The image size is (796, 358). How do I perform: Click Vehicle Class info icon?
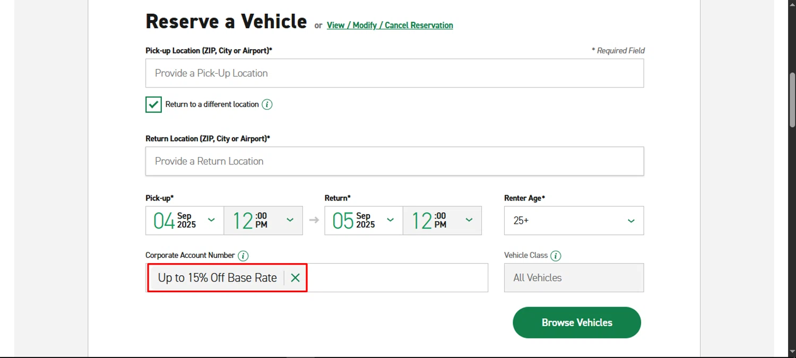coord(556,256)
